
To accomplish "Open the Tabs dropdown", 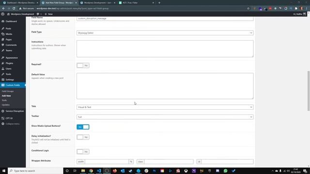I will (x=165, y=107).
